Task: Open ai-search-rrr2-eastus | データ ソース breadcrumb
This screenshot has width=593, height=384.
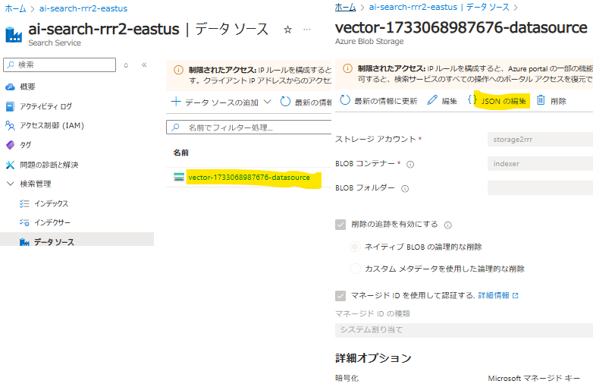Action: point(439,7)
